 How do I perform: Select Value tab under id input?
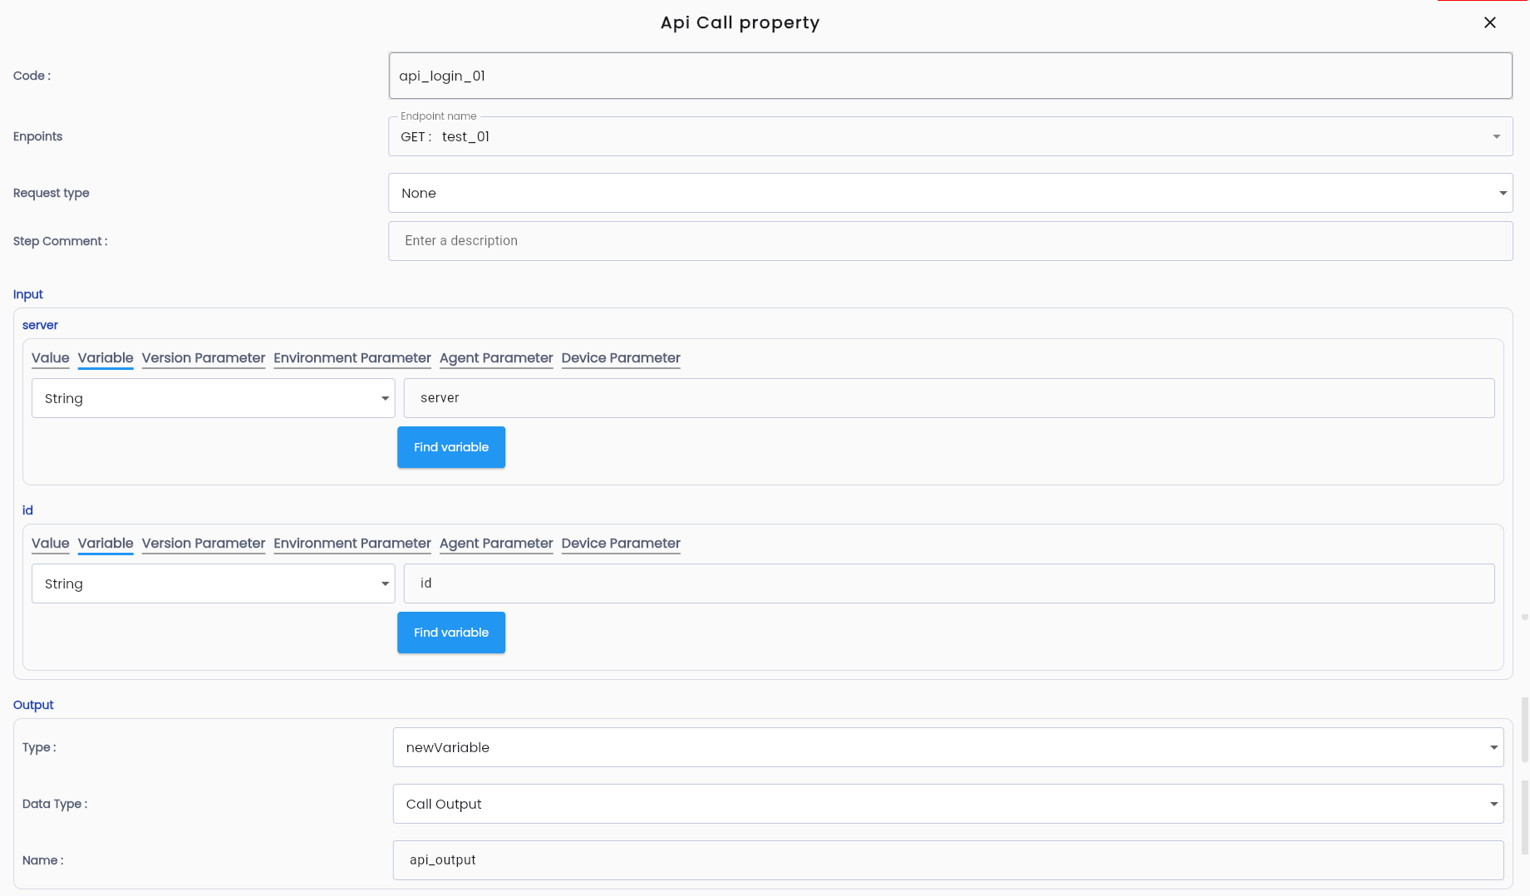[51, 544]
